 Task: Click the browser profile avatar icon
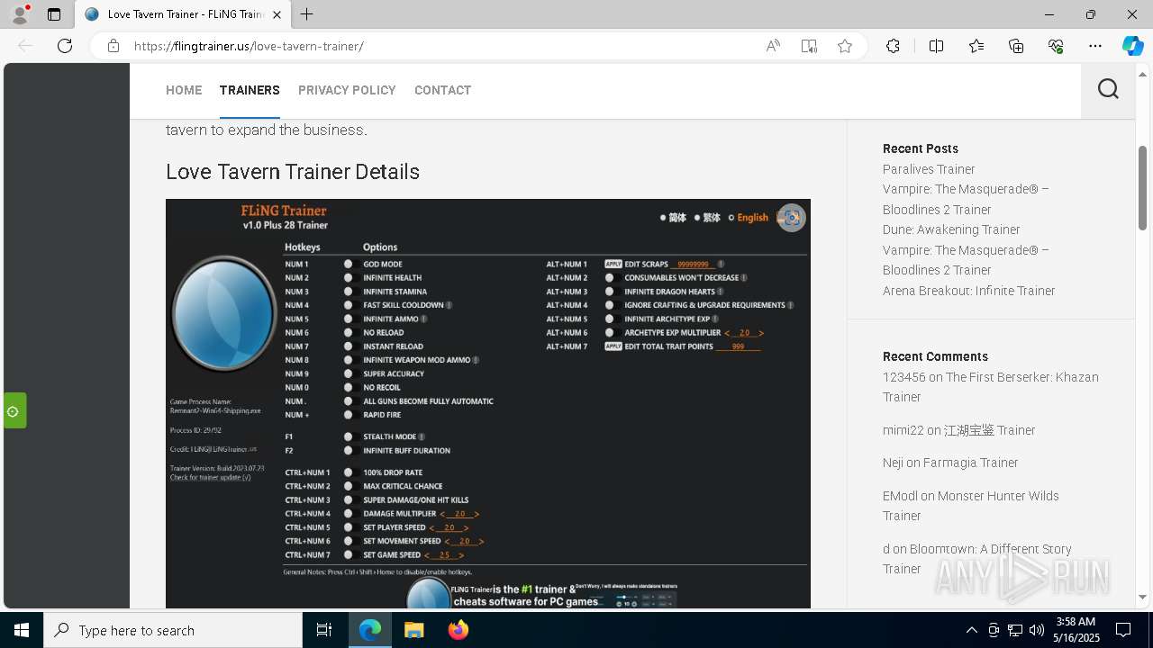[x=20, y=14]
